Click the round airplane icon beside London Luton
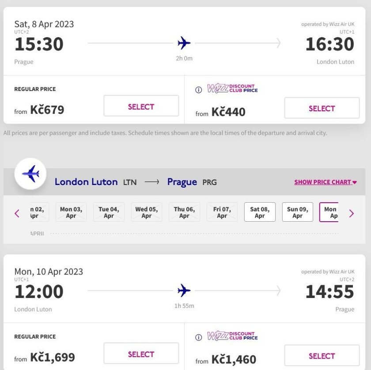371x370 pixels. point(30,174)
